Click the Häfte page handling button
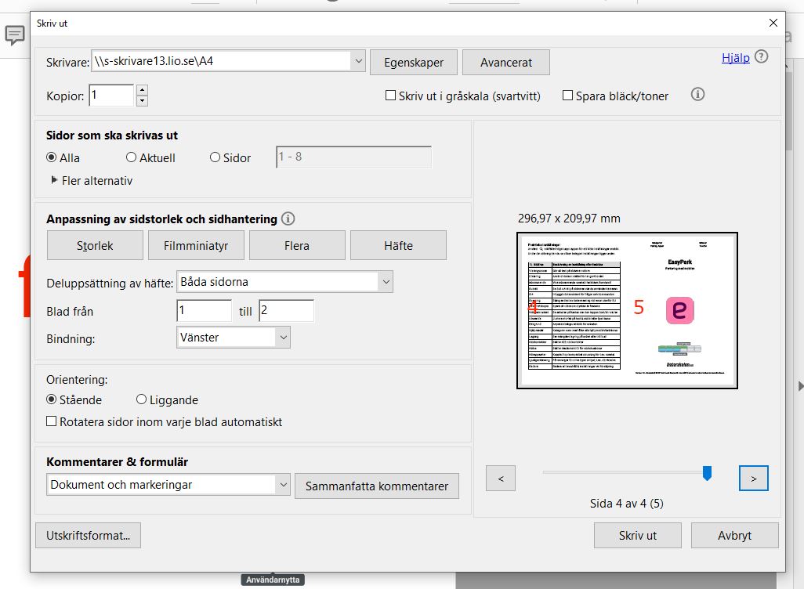 [398, 244]
